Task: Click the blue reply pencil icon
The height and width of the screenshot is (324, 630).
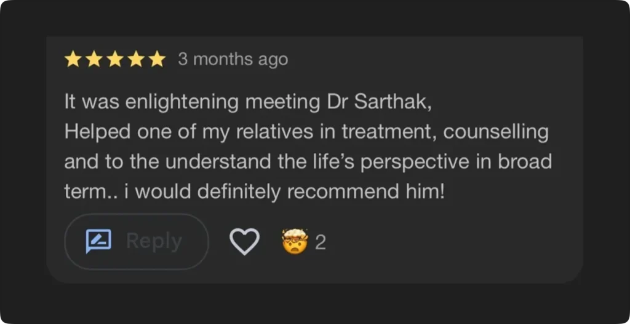Action: 98,241
